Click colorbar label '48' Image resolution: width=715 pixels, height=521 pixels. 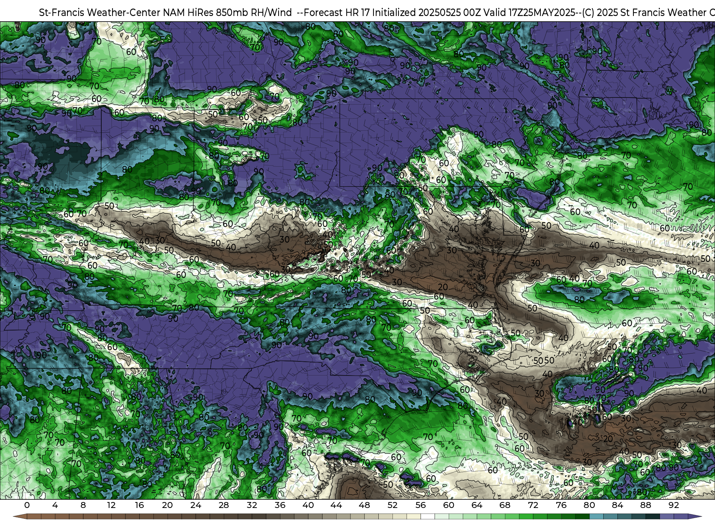[364, 505]
